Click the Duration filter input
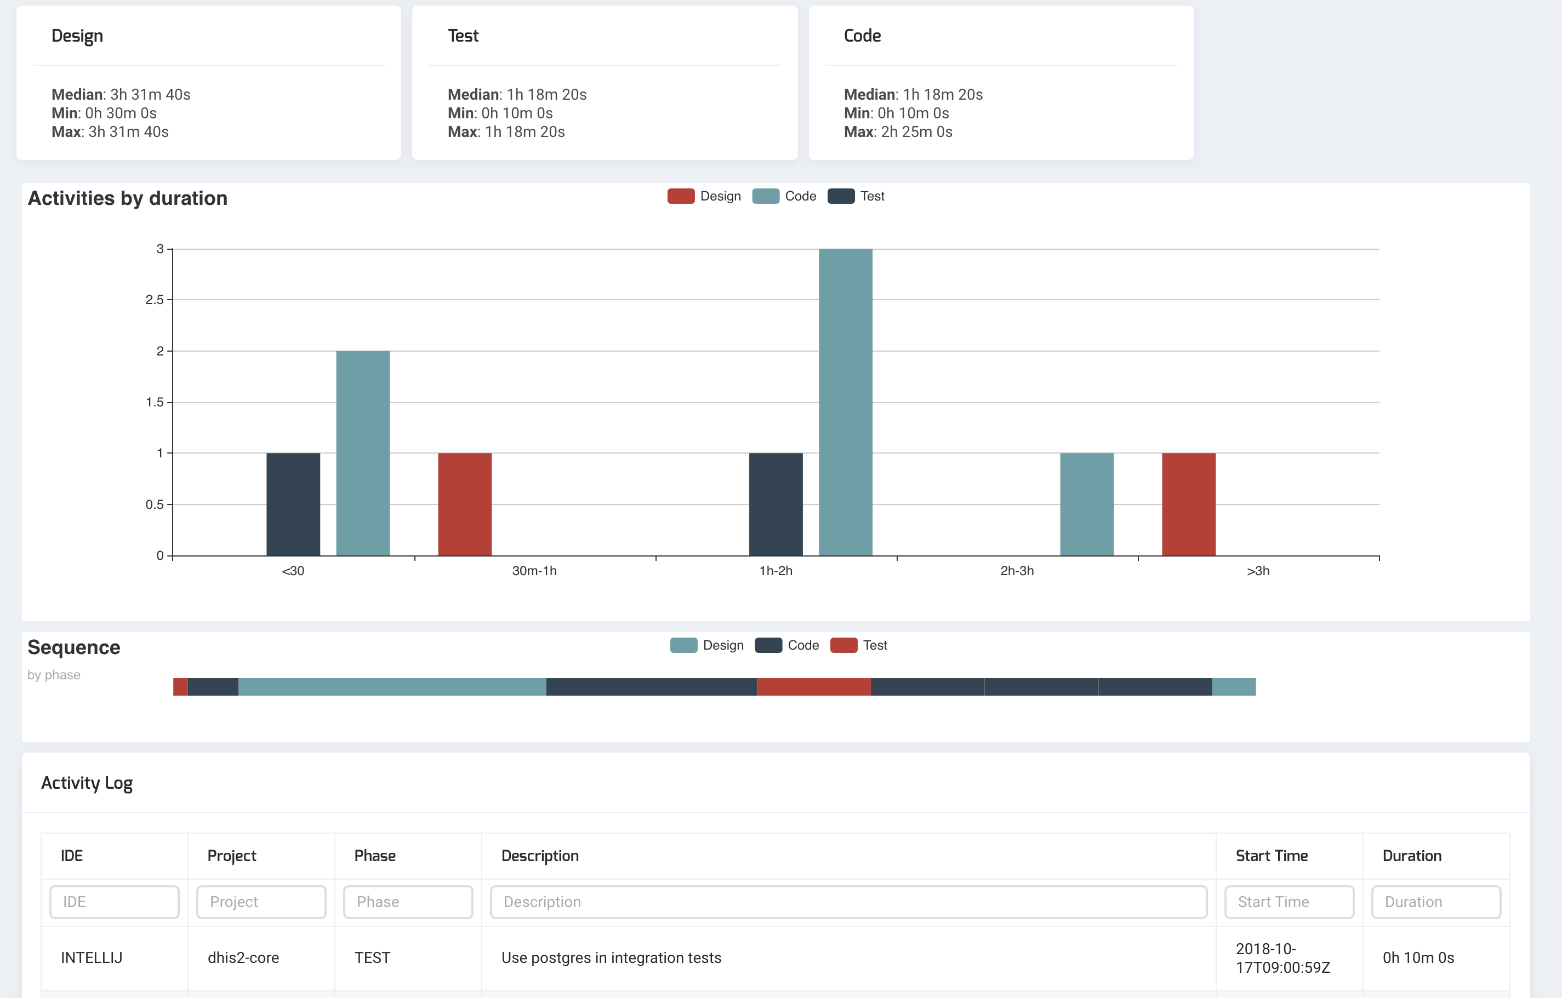 [x=1435, y=902]
